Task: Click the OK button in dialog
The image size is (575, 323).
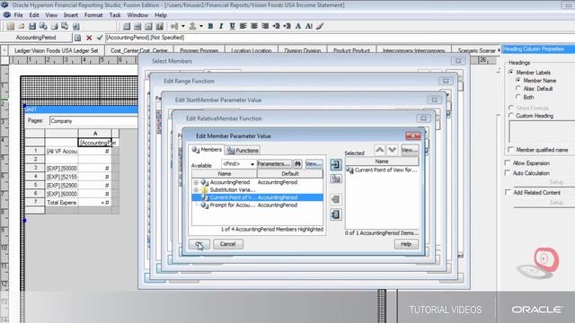Action: [199, 244]
